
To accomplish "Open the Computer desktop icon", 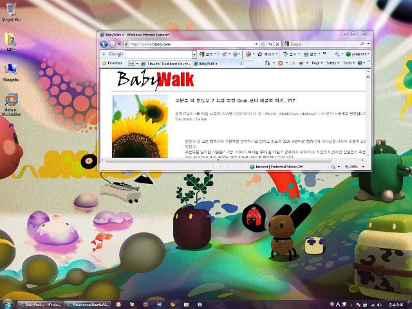I will [11, 72].
